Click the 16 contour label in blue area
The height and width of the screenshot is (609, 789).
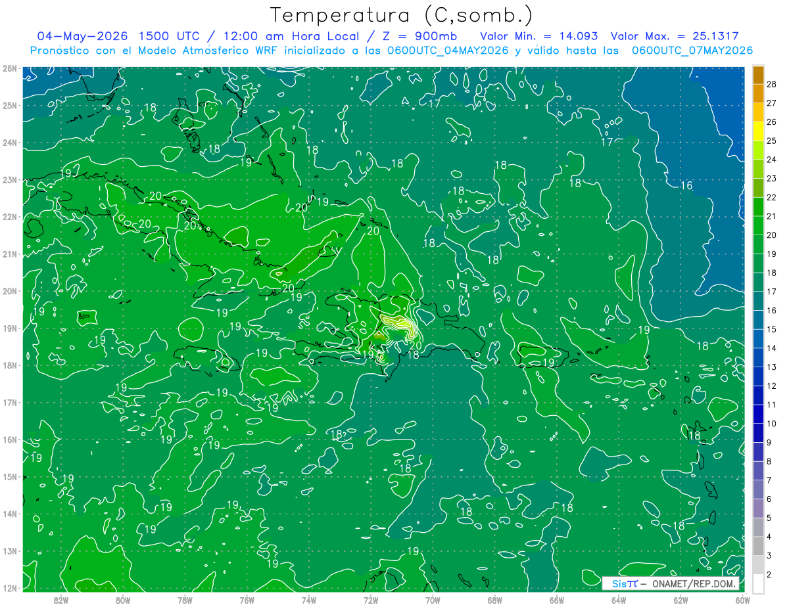point(686,186)
